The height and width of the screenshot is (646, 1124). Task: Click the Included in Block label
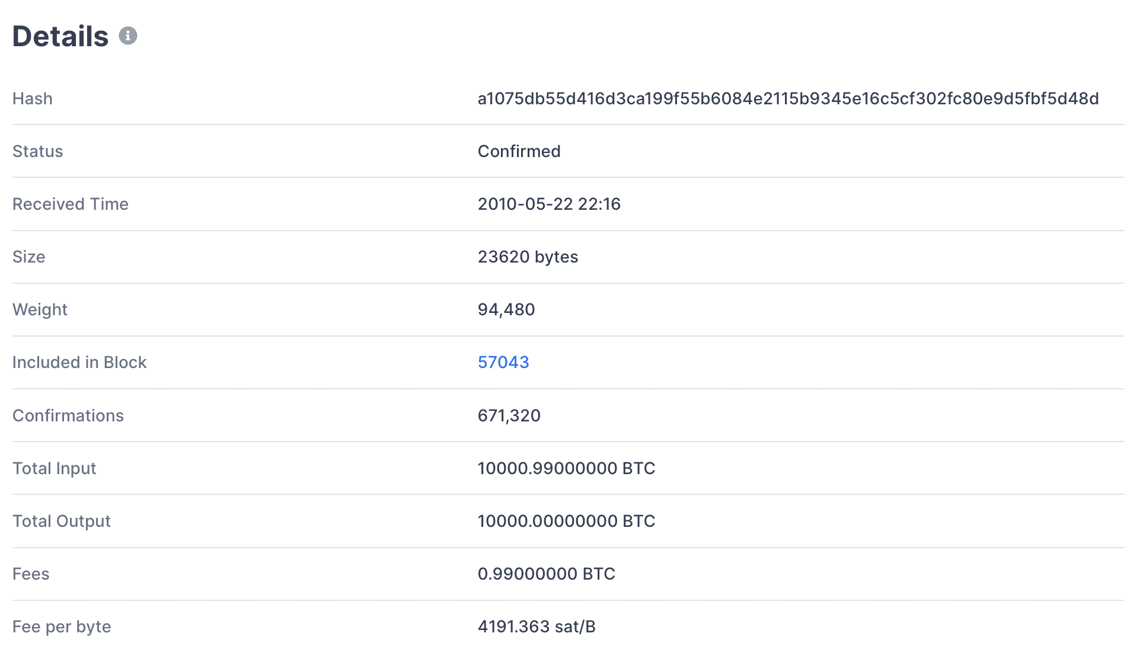click(x=79, y=362)
